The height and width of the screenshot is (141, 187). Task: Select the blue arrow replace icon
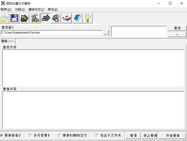pos(46,18)
